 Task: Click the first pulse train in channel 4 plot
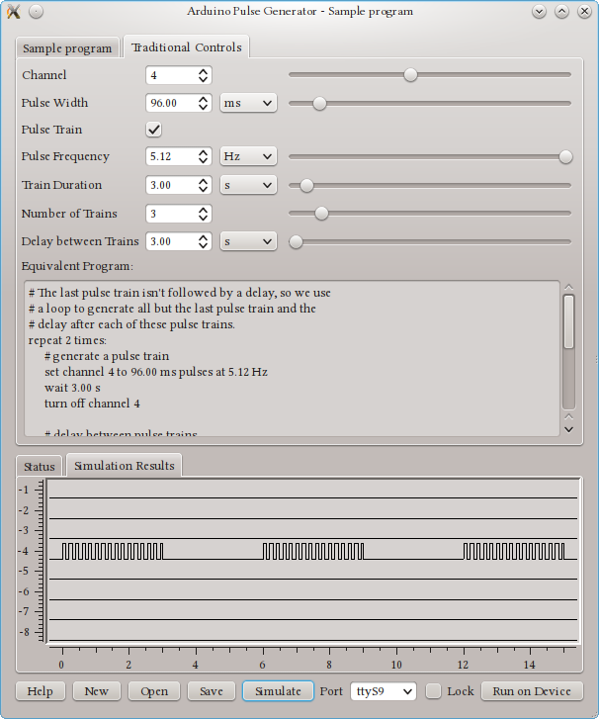pyautogui.click(x=113, y=551)
